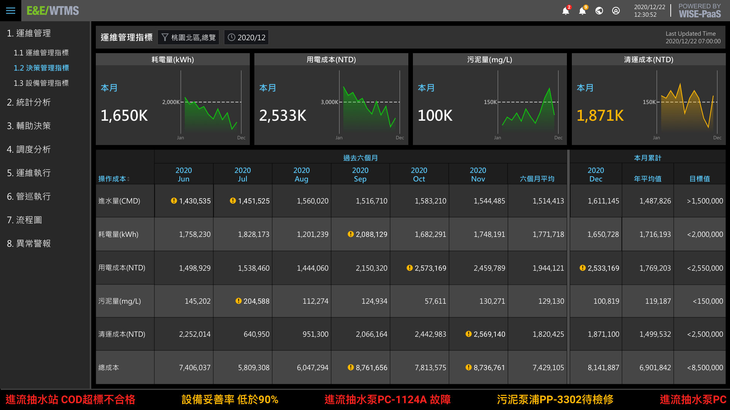Click the 2020 Sep column header

(360, 174)
